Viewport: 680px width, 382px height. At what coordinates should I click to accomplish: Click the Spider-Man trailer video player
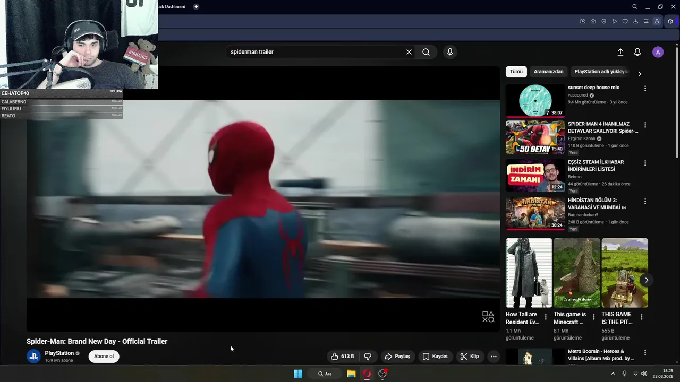coord(263,199)
